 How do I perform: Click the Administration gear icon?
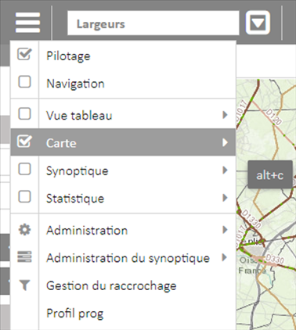pos(24,230)
